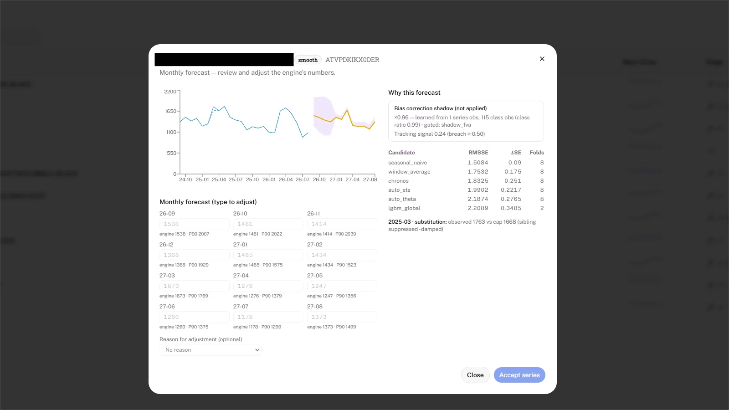The height and width of the screenshot is (410, 729).
Task: Click the Bias correction shadow heading
Action: (440, 108)
